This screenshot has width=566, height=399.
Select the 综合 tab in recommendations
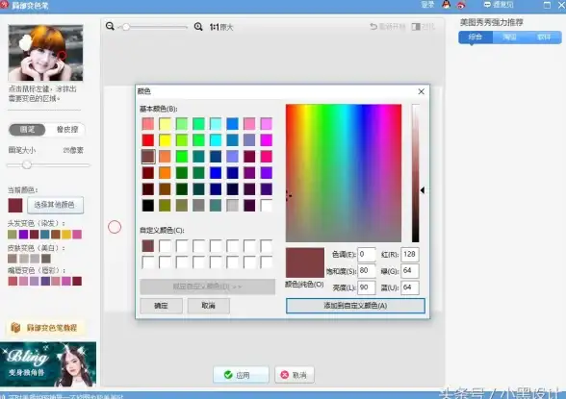click(x=476, y=37)
